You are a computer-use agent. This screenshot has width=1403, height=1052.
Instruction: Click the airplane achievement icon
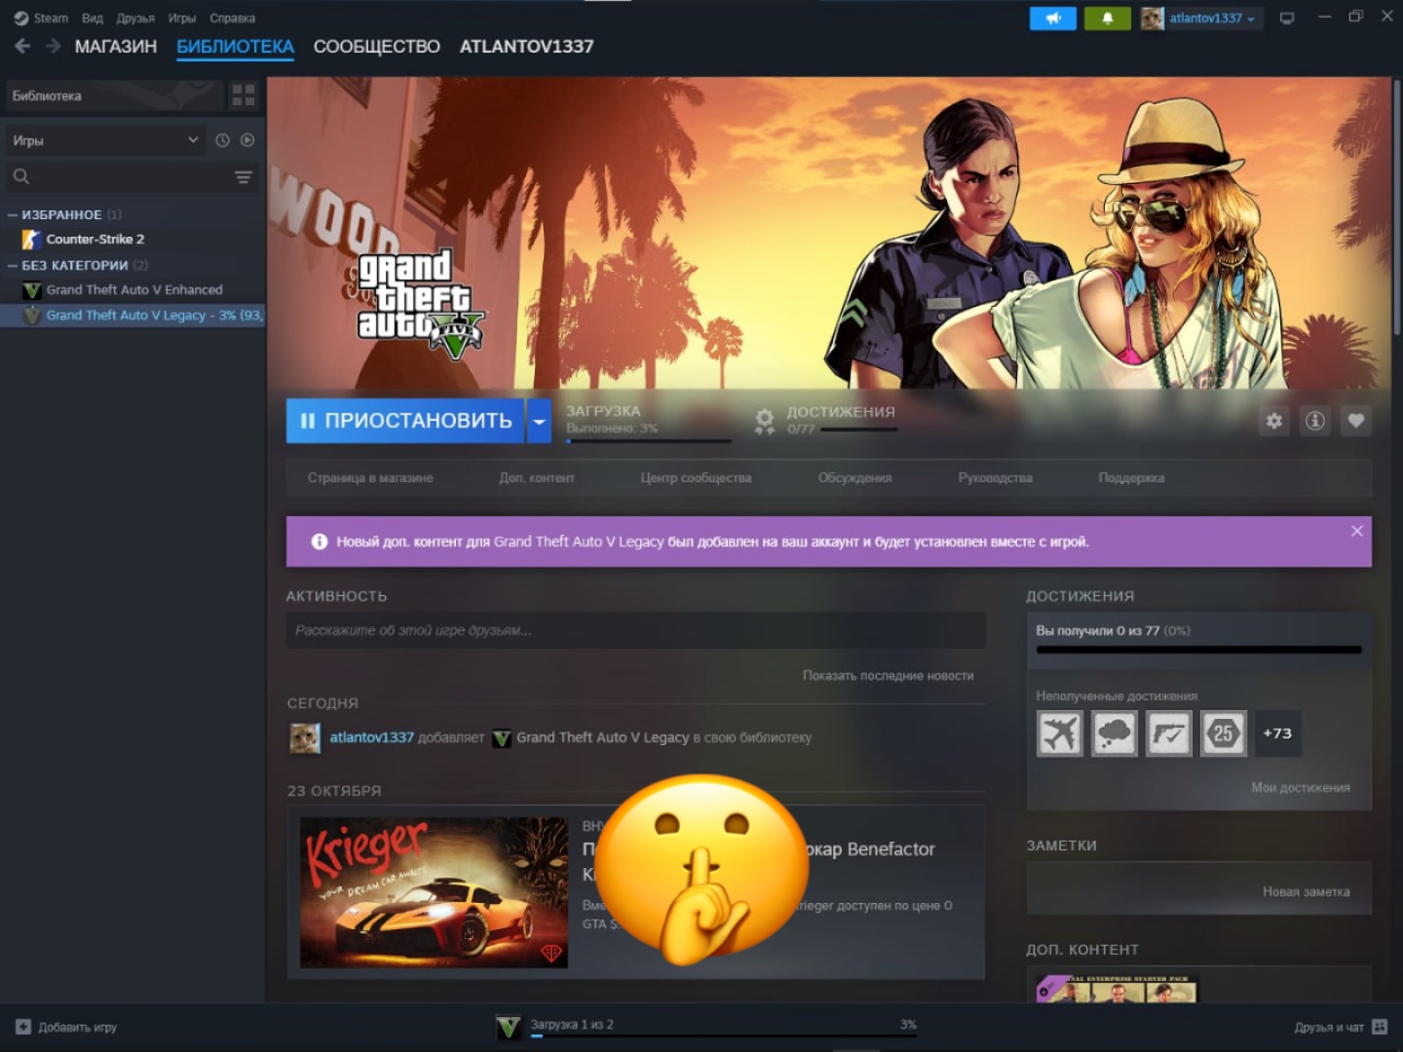pyautogui.click(x=1059, y=733)
